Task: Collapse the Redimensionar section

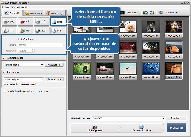Action: point(4,58)
